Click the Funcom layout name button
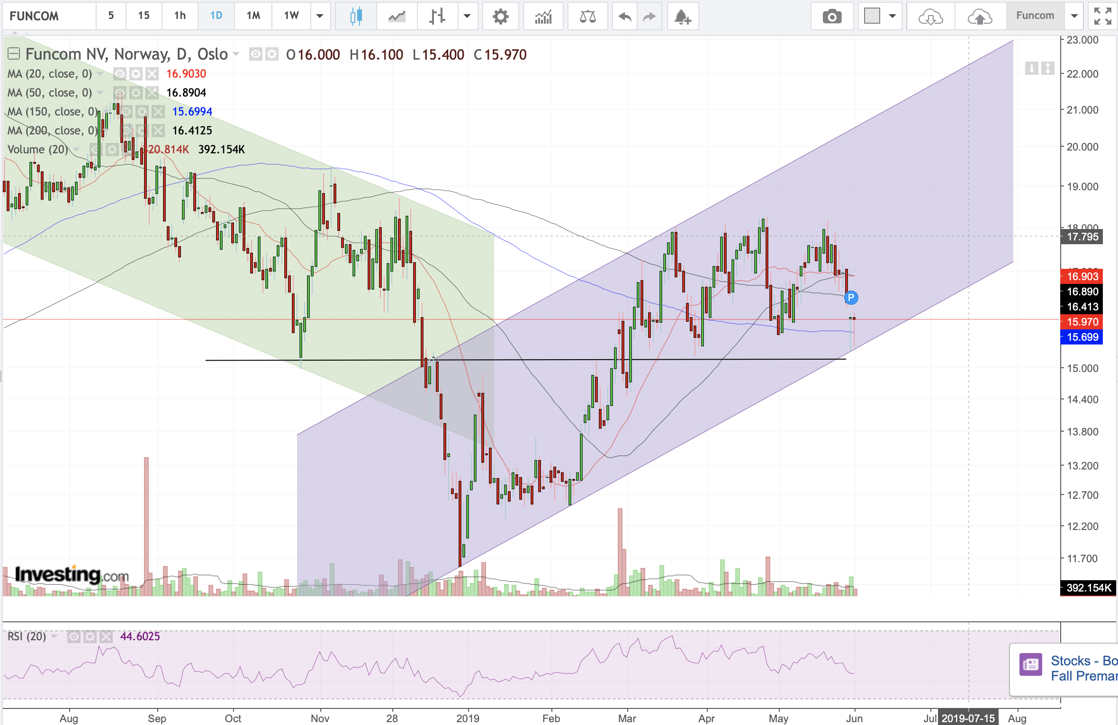The image size is (1118, 725). coord(1035,16)
